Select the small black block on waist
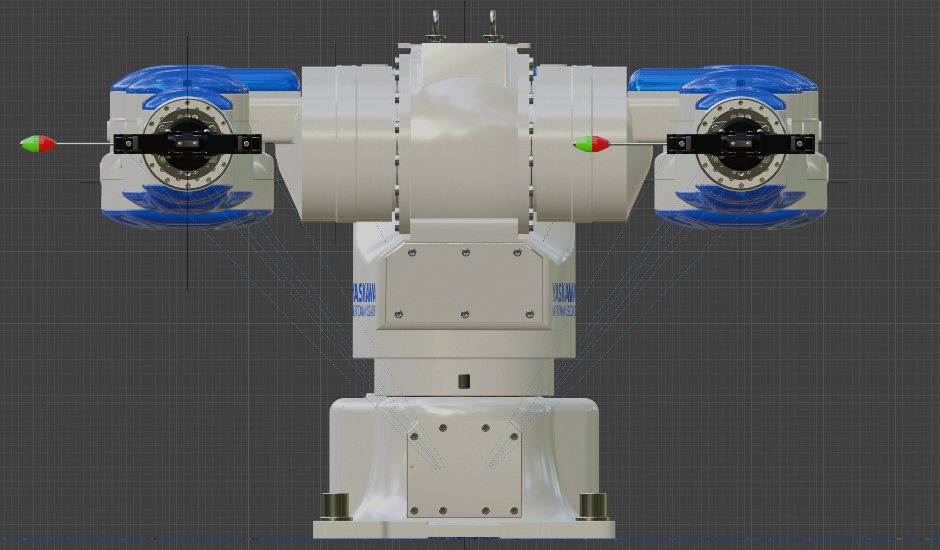 click(464, 381)
